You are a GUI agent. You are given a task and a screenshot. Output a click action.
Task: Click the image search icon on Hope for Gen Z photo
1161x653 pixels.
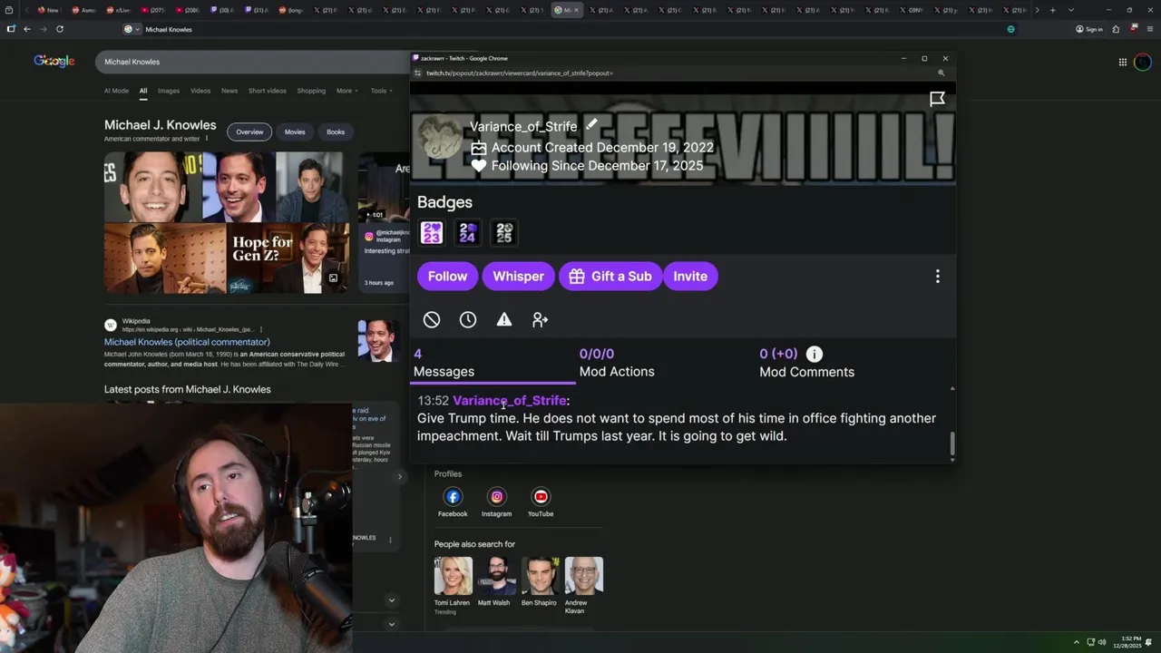pos(333,278)
